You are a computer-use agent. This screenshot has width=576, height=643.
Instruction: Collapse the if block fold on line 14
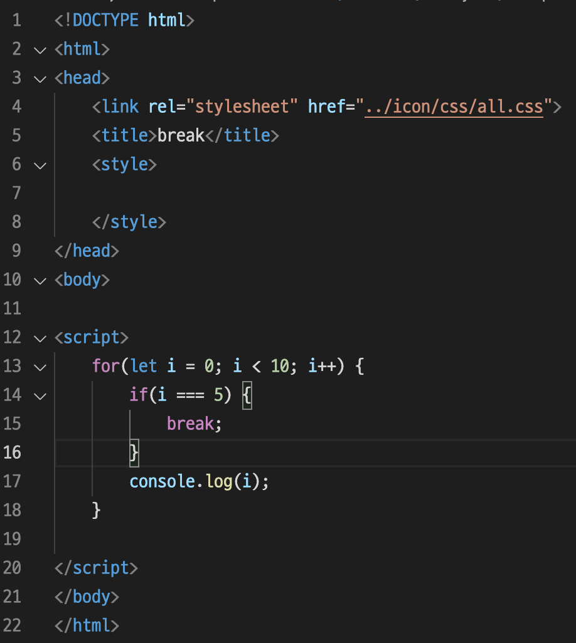point(40,396)
